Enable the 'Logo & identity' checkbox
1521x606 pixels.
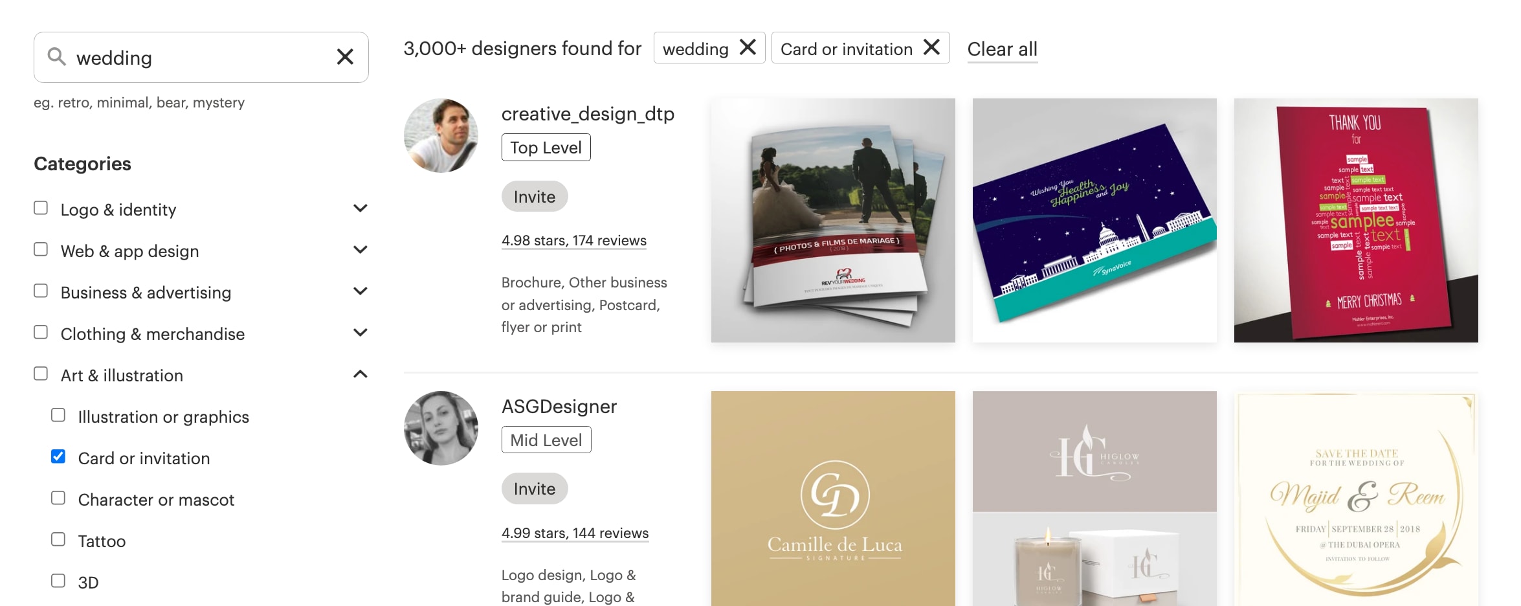pos(41,208)
